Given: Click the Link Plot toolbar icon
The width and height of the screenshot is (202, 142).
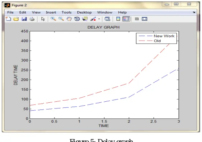Looking at the screenshot, I should pyautogui.click(x=107, y=19).
